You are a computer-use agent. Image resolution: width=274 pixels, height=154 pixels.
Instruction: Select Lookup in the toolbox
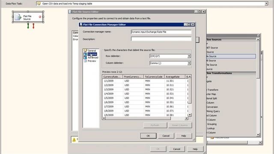tap(211, 128)
